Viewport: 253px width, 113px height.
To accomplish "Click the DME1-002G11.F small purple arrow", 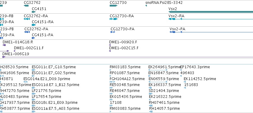I will click(x=15, y=51).
